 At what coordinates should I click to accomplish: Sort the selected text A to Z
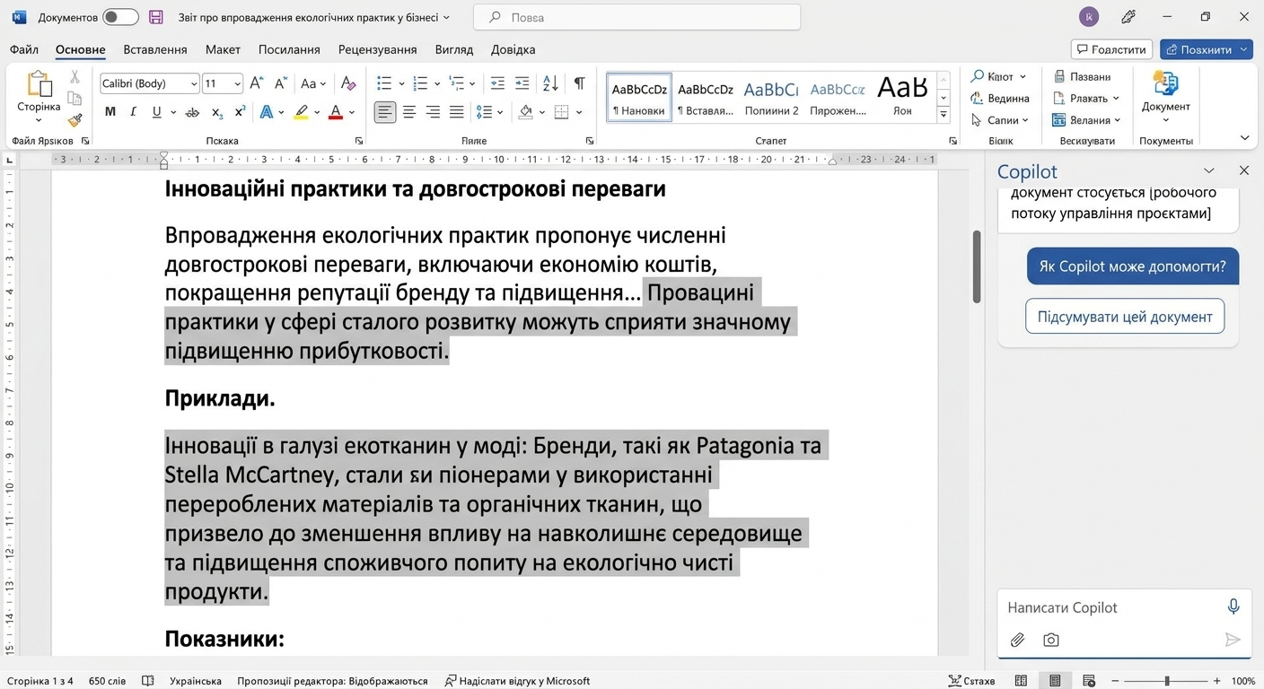(551, 83)
